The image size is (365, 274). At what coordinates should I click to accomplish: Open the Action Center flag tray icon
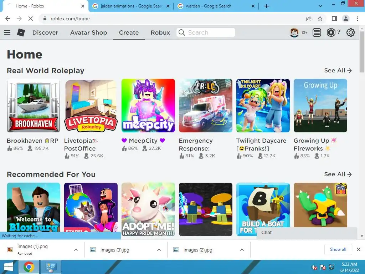323,267
